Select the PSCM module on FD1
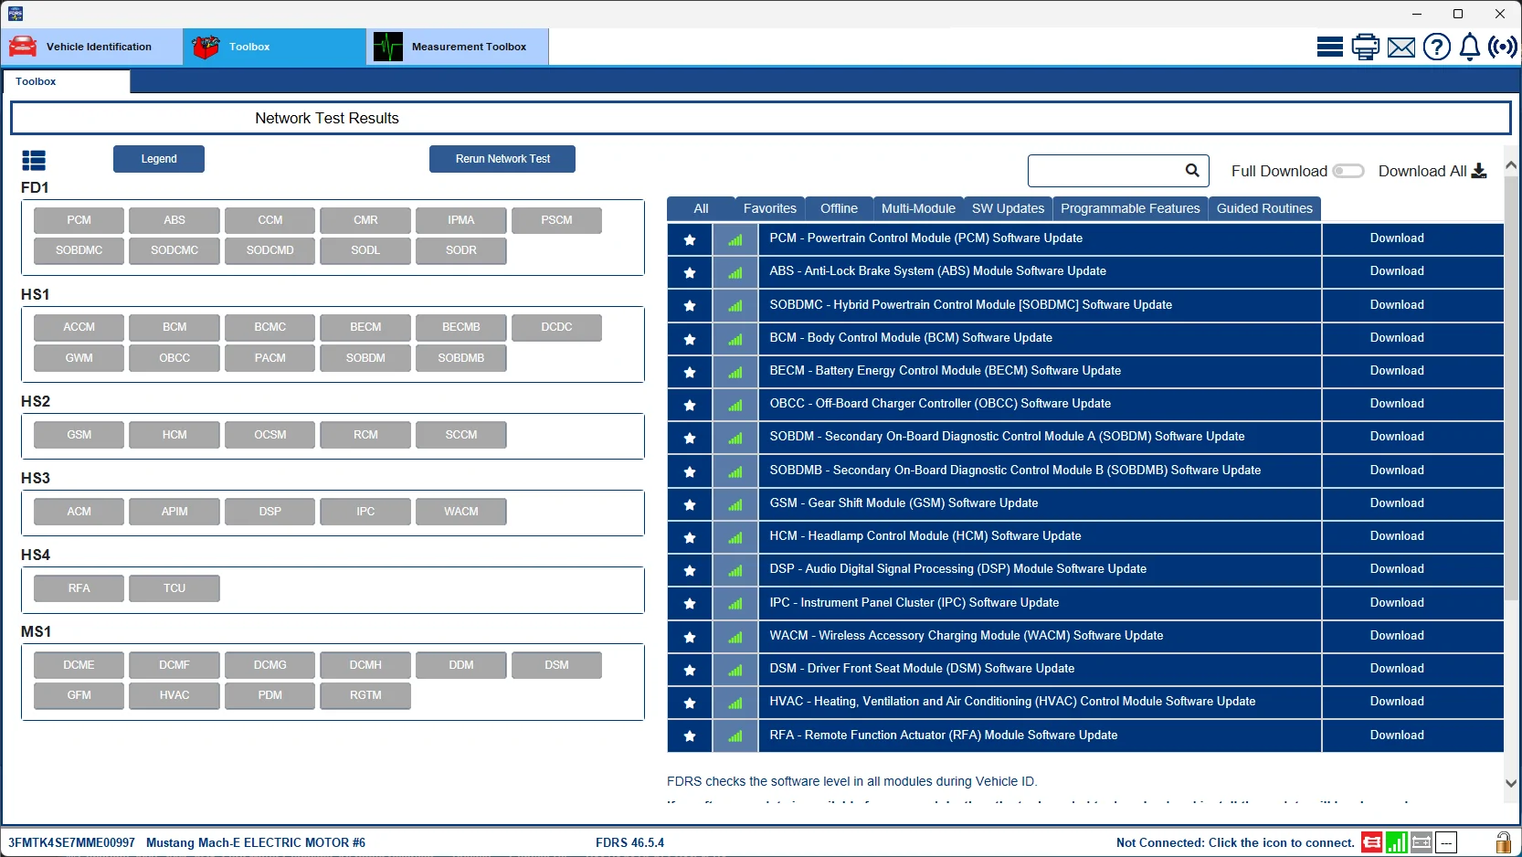 click(556, 220)
